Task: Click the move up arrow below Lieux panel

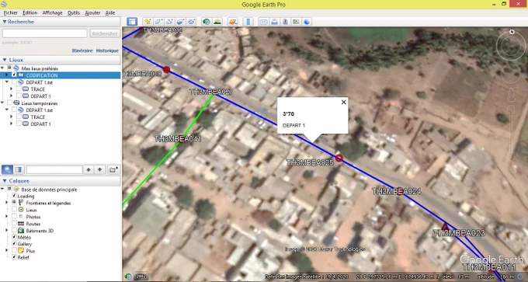Action: (x=89, y=169)
